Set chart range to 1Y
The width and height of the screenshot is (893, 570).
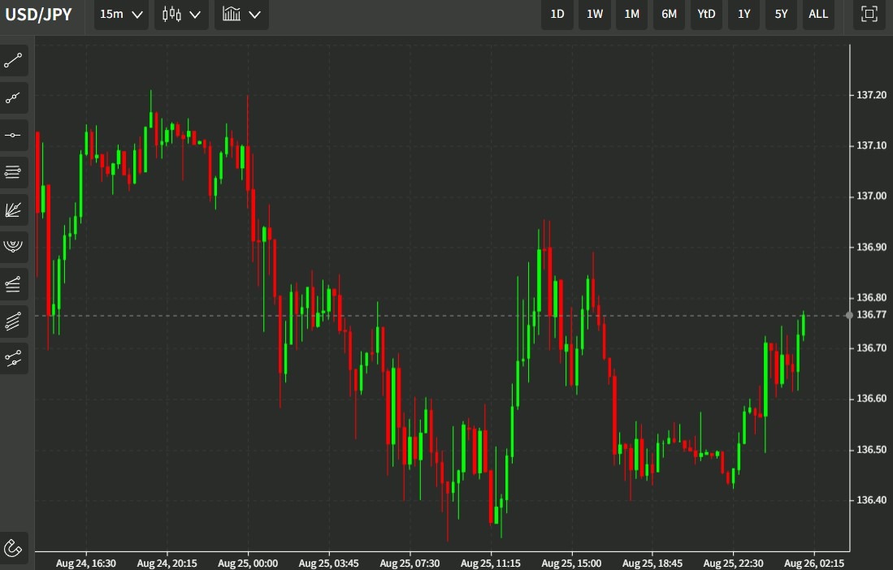743,15
